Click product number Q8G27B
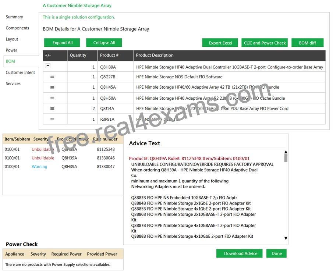Viewport: 333px width, 273px height. pos(108,77)
